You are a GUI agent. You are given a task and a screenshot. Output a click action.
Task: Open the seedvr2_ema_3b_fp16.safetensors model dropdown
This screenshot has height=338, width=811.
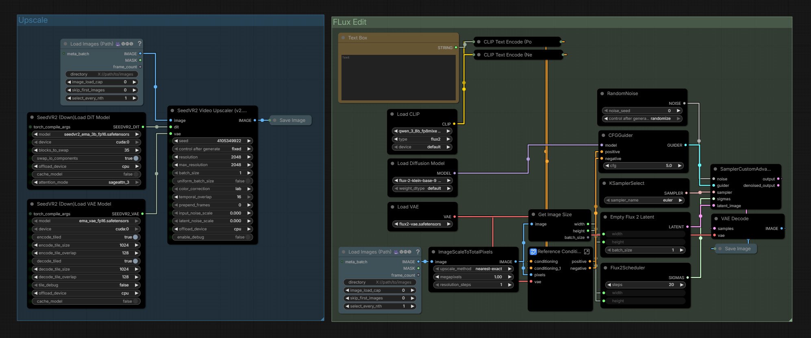coord(86,134)
